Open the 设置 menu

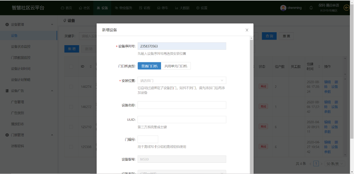pyautogui.click(x=202, y=8)
